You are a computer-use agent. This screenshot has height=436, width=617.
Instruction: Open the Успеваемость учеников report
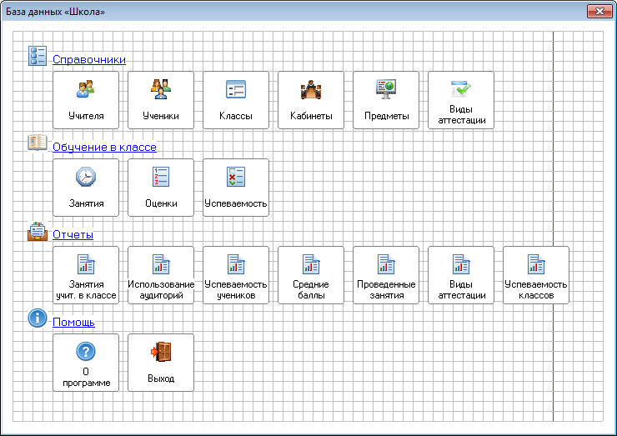[x=236, y=275]
